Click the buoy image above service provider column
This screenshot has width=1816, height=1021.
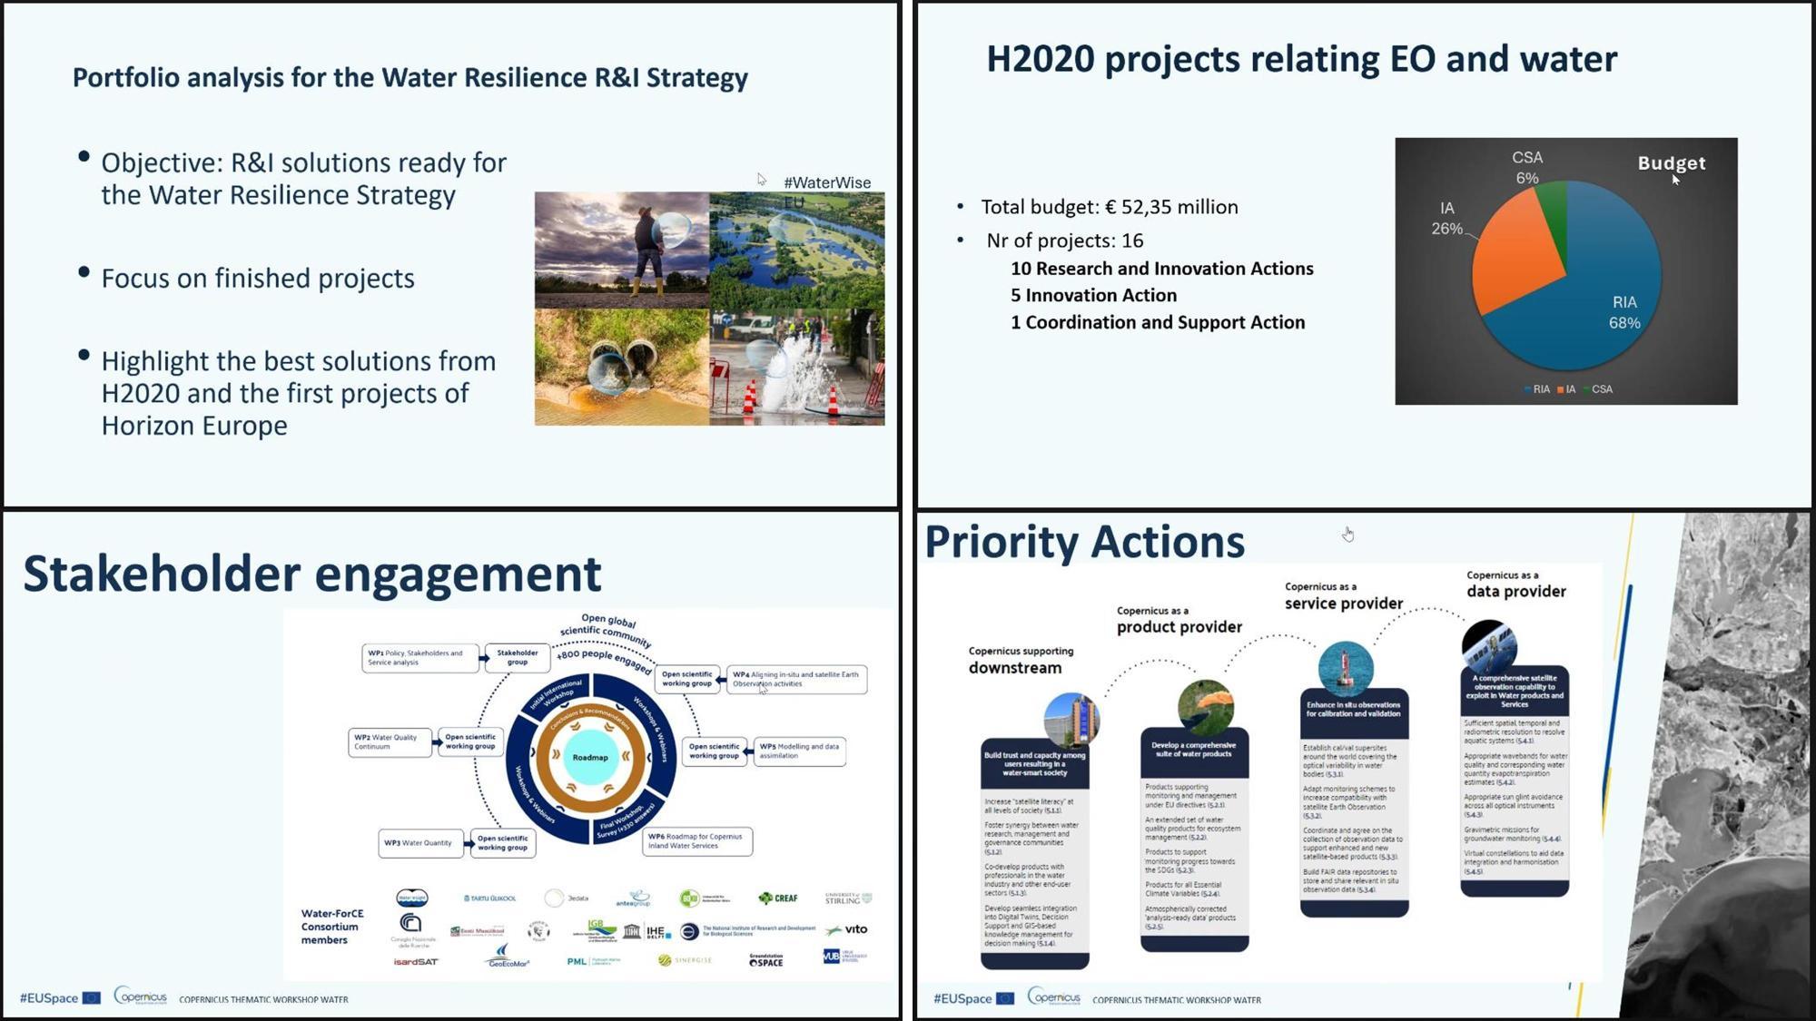(x=1345, y=667)
